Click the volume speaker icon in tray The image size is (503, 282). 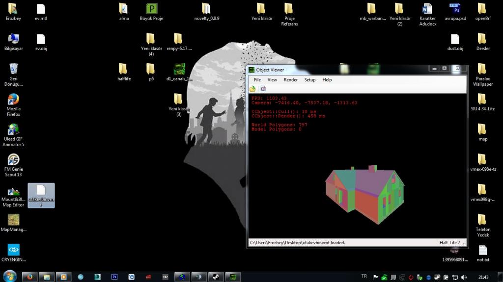coord(464,277)
